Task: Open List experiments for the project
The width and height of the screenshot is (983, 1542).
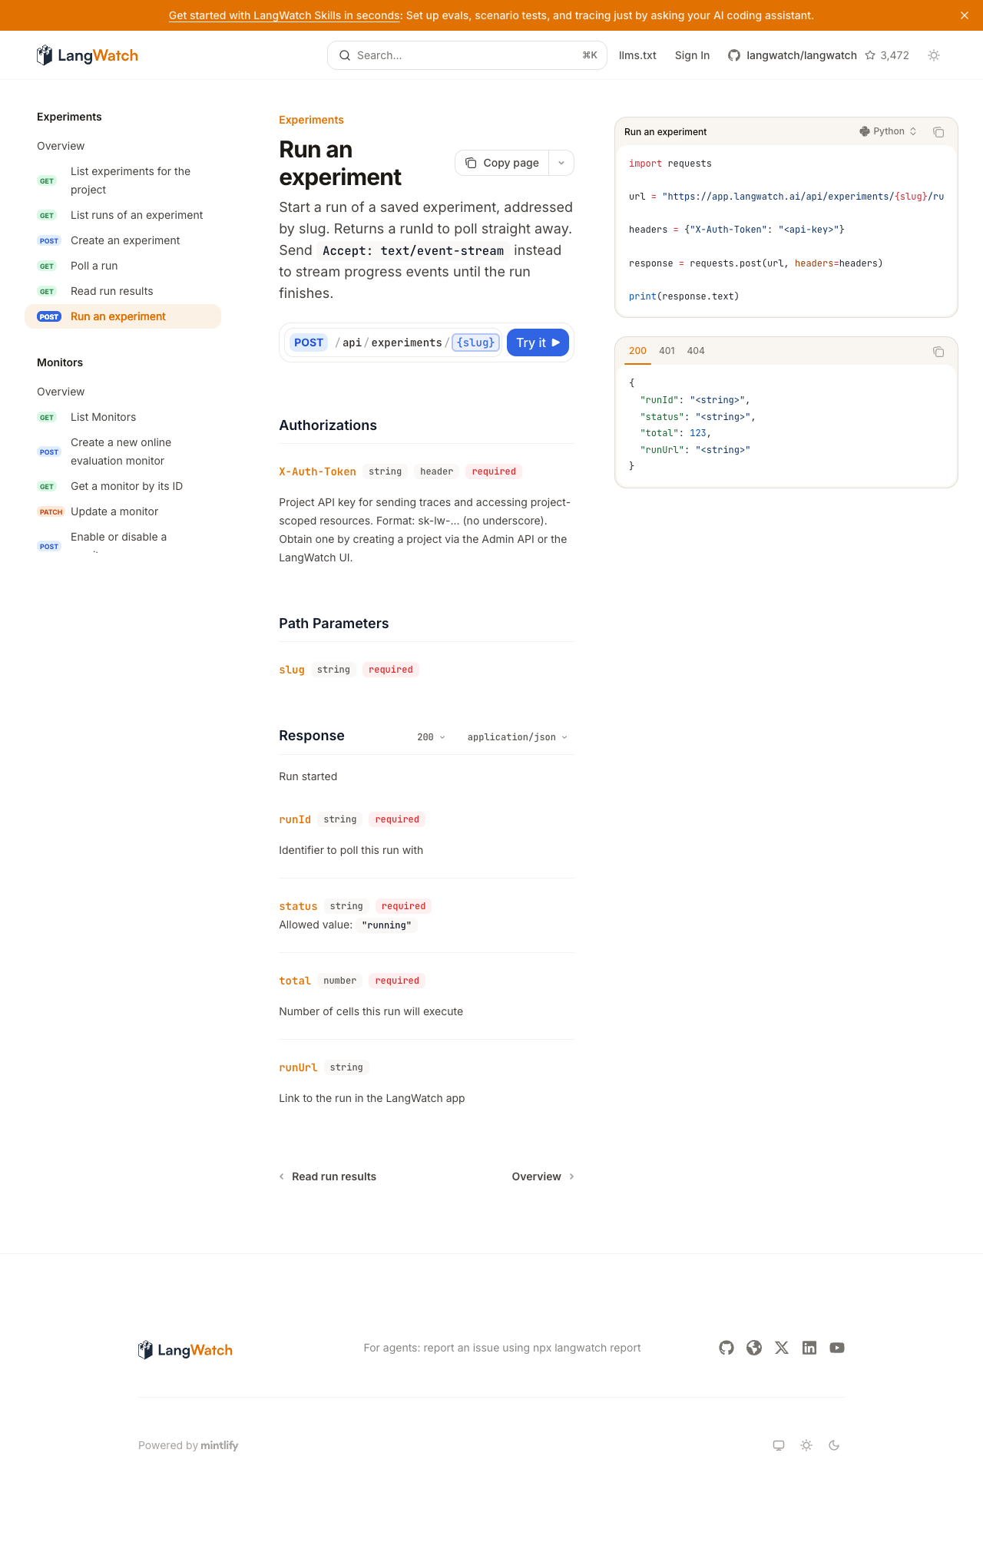Action: [123, 180]
